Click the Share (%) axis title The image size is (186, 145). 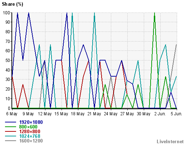point(13,4)
